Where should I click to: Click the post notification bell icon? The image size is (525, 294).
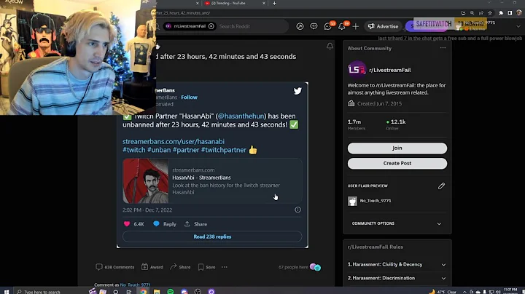(330, 46)
